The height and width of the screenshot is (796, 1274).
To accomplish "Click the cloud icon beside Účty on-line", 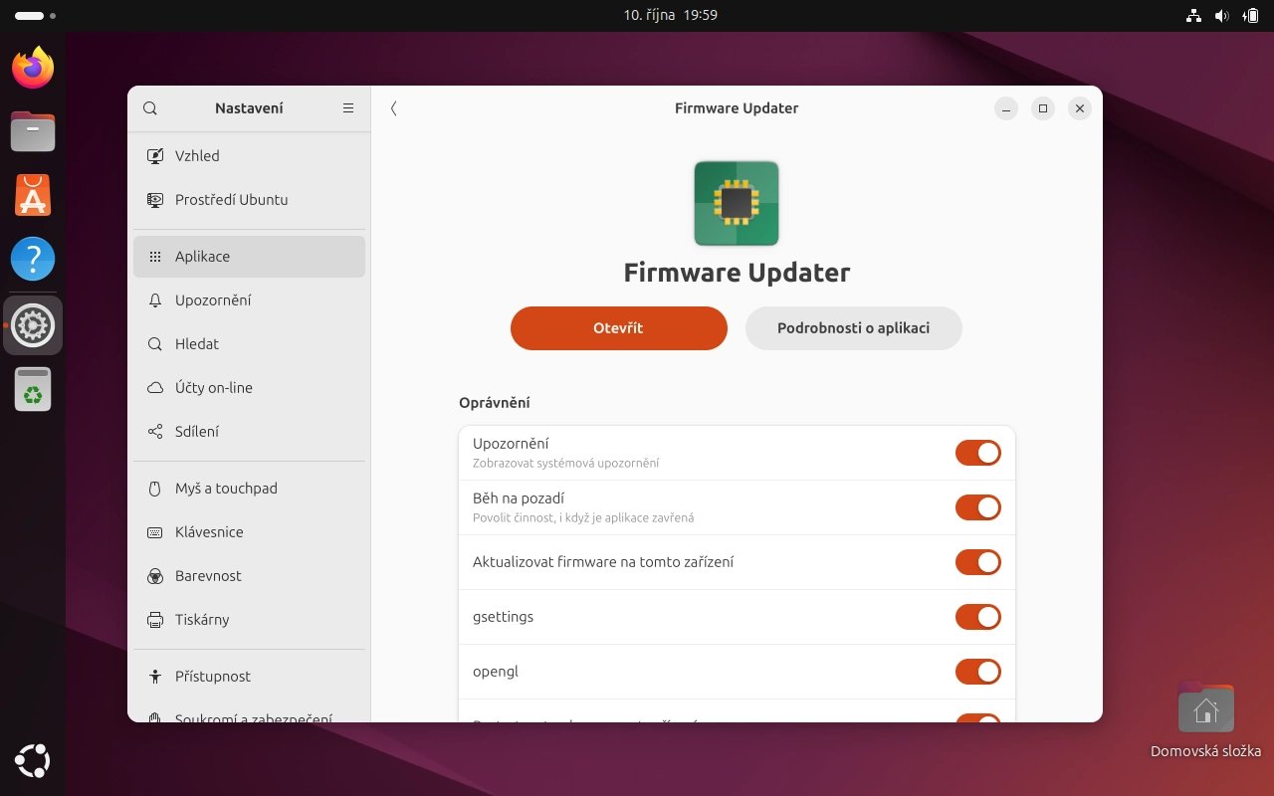I will click(x=155, y=388).
